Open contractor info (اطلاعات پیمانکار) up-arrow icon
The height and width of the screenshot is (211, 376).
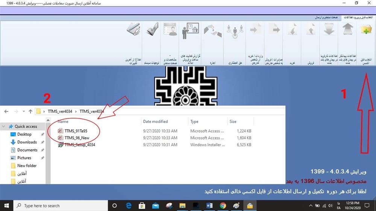pyautogui.click(x=348, y=29)
